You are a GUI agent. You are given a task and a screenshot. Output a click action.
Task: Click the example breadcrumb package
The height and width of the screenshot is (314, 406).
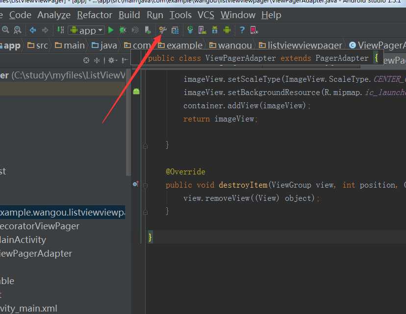pyautogui.click(x=180, y=46)
